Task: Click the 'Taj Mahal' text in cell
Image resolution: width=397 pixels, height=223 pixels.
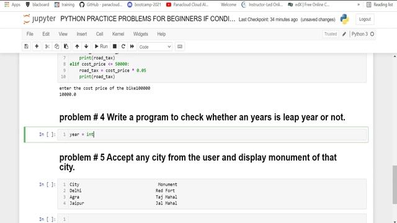Action: 166,197
